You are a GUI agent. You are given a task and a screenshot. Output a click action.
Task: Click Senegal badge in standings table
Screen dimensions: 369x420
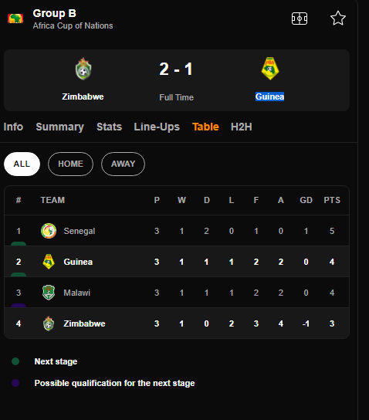[49, 231]
